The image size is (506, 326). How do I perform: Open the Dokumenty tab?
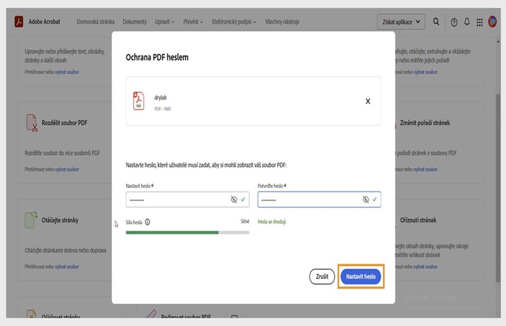[x=134, y=22]
